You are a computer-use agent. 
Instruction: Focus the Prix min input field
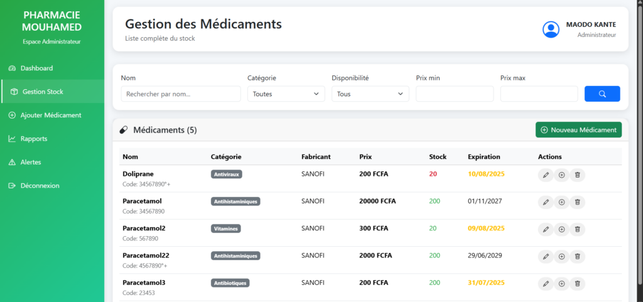click(455, 94)
